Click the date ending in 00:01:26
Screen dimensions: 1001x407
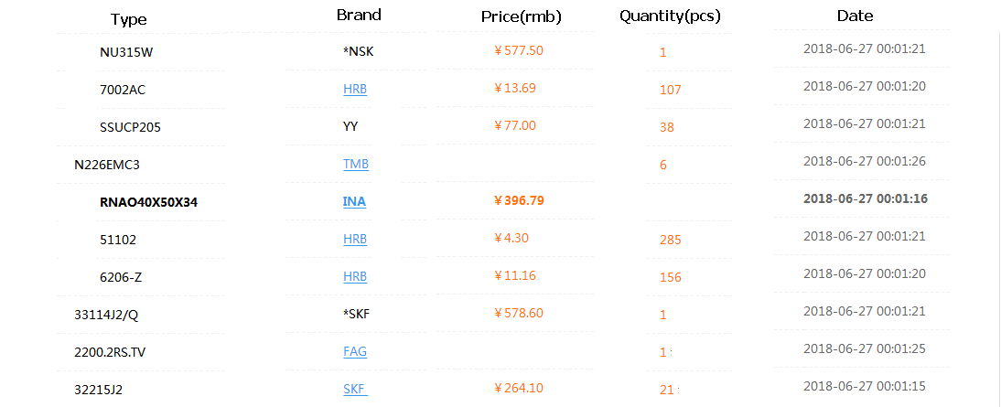point(864,161)
